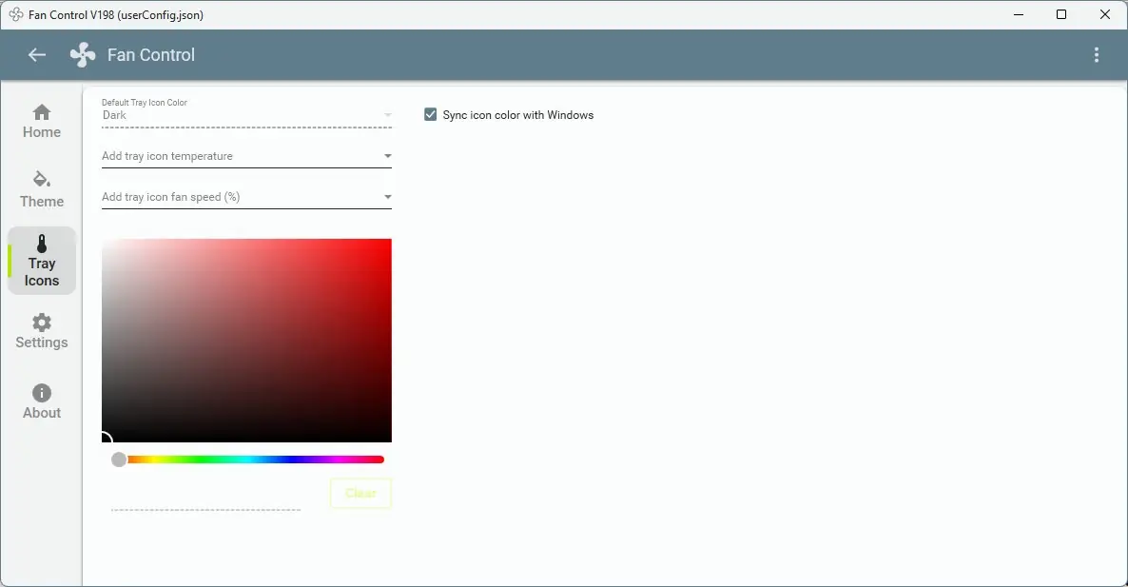Switch to the Theme section
1128x587 pixels.
[42, 190]
